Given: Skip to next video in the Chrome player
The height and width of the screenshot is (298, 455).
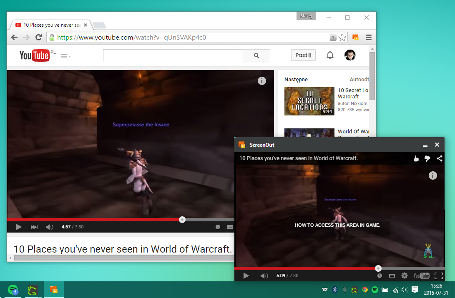Looking at the screenshot, I should pos(34,227).
